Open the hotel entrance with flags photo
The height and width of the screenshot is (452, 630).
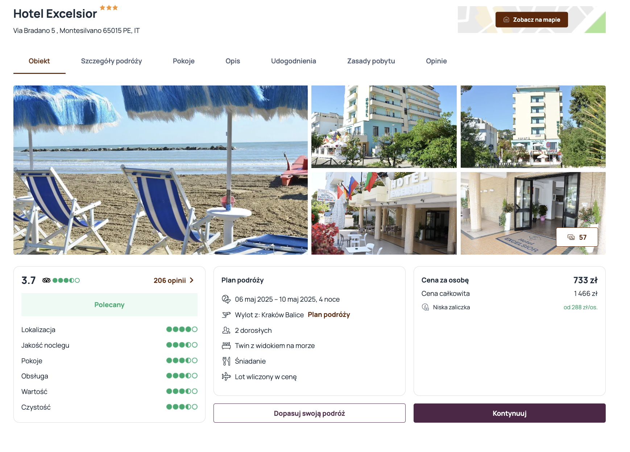[384, 213]
